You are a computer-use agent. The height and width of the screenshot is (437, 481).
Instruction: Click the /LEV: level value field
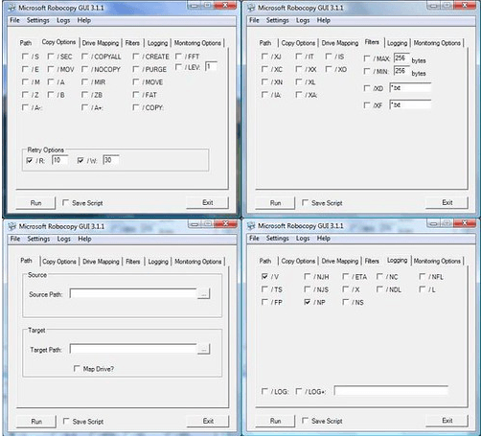[211, 66]
